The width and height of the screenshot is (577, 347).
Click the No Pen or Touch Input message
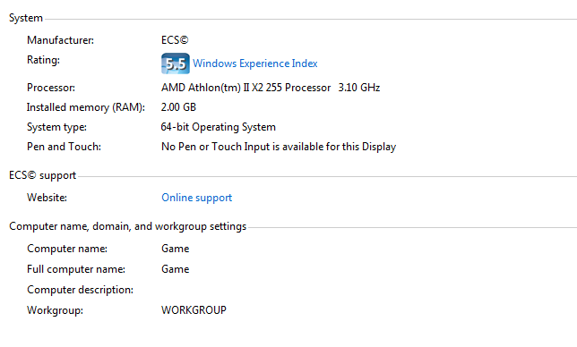(x=279, y=147)
